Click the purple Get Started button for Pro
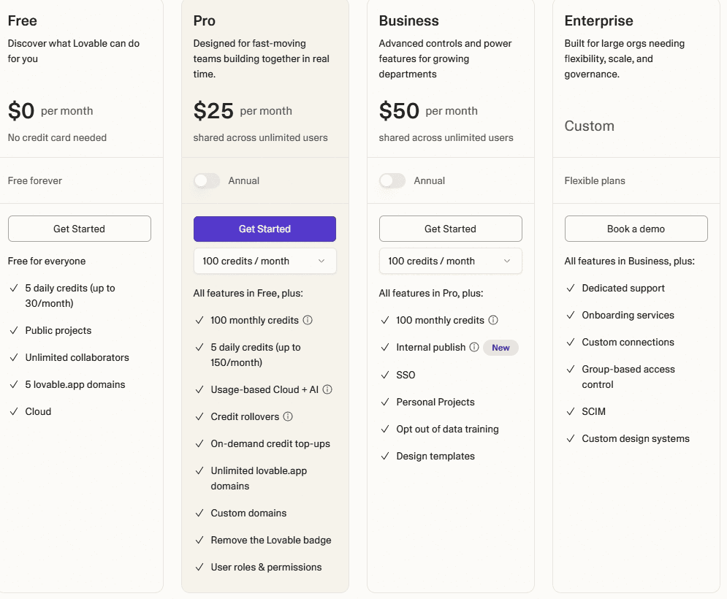This screenshot has width=727, height=599. (x=264, y=228)
